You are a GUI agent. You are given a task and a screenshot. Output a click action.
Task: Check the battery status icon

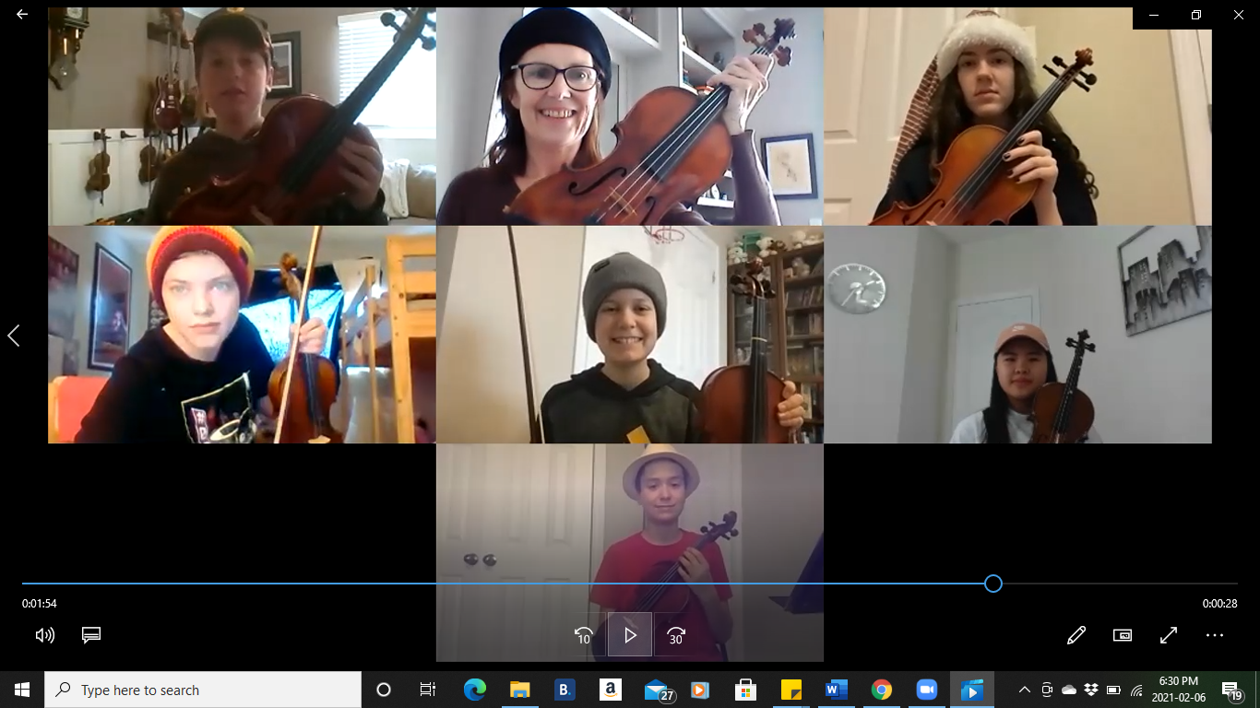point(1113,690)
